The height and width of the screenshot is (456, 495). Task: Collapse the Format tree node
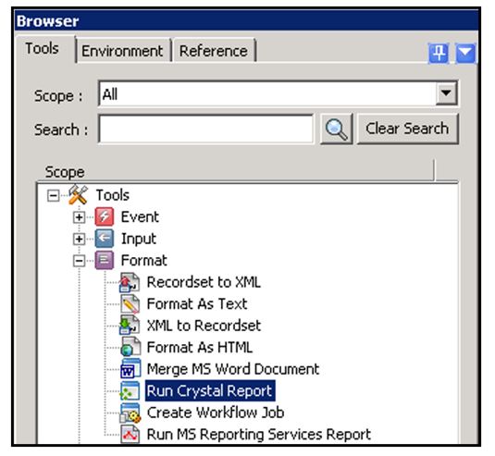pos(79,261)
